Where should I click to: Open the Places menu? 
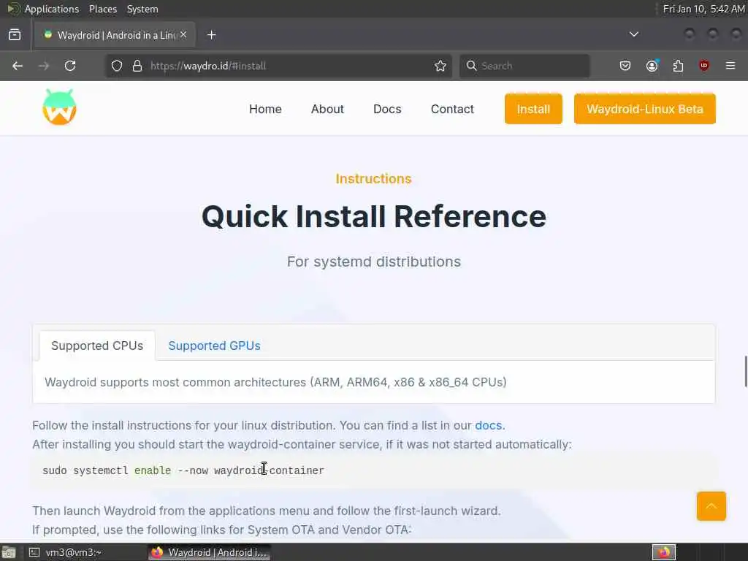[102, 9]
